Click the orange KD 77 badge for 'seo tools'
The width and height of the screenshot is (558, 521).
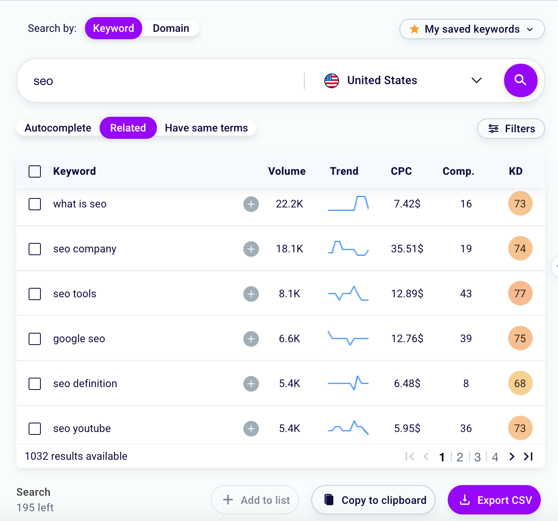point(520,293)
